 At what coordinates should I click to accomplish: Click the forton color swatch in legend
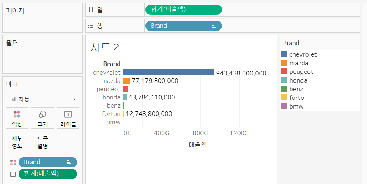tap(284, 98)
